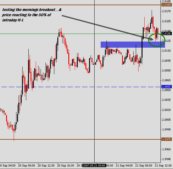Viewport: 173px width, 169px height.
Task: Click the 2.0005 price axis label
Action: point(167,120)
